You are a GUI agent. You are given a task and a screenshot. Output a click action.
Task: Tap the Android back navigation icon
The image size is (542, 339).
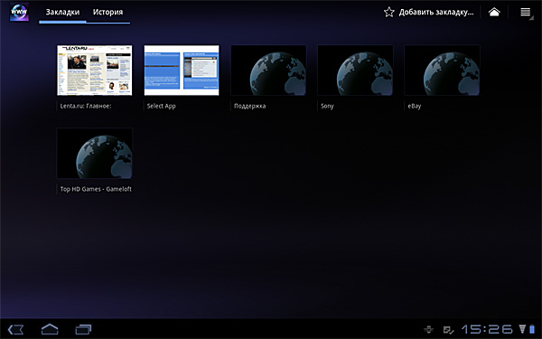[x=16, y=329]
